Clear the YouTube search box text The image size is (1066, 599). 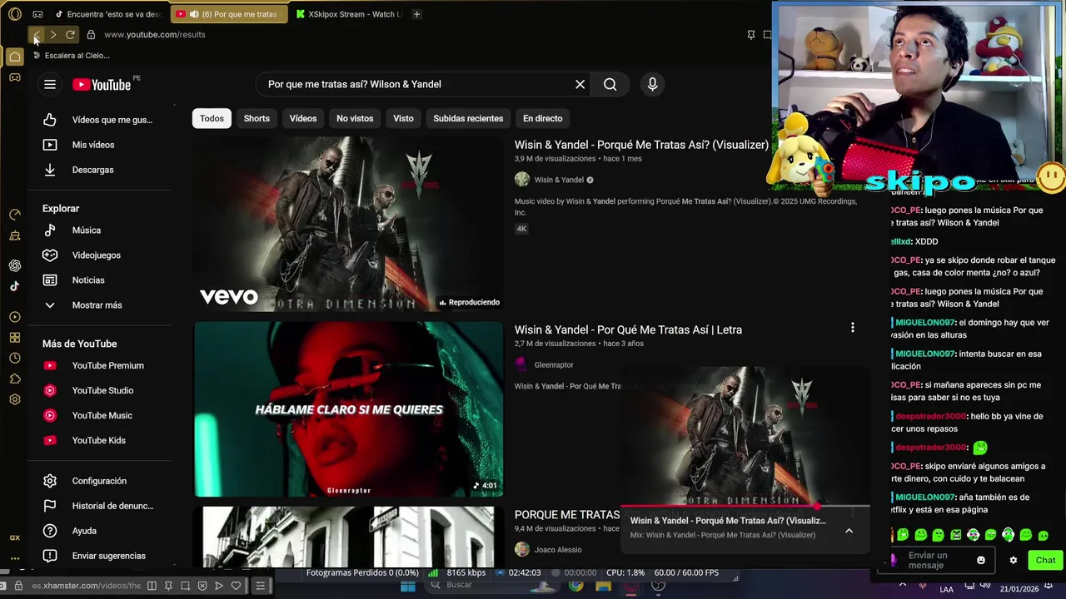tap(580, 84)
